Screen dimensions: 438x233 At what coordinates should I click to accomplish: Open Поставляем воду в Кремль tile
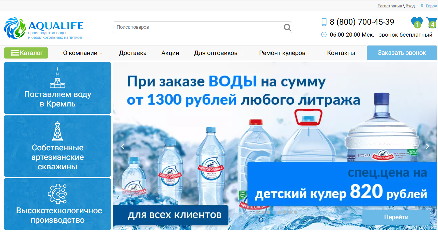pos(57,88)
